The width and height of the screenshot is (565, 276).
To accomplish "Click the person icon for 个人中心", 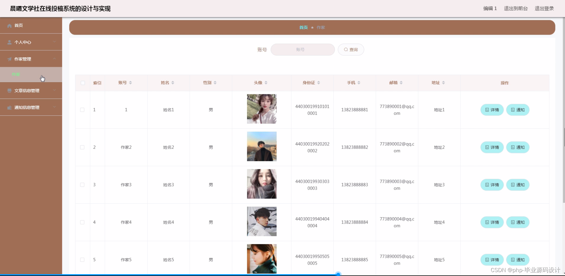I will [x=9, y=42].
